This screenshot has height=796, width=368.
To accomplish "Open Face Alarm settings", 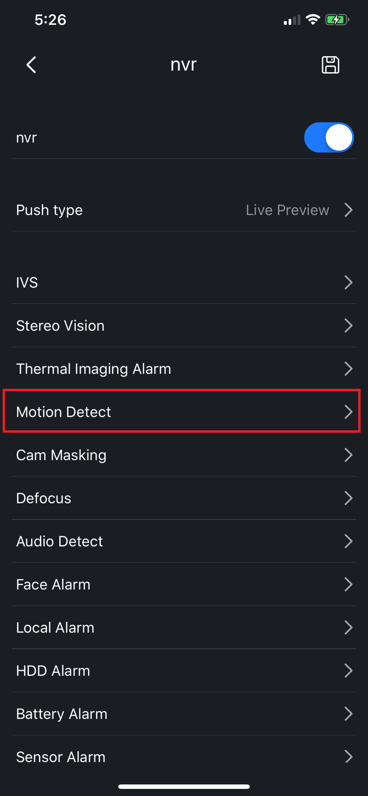I will pyautogui.click(x=184, y=584).
